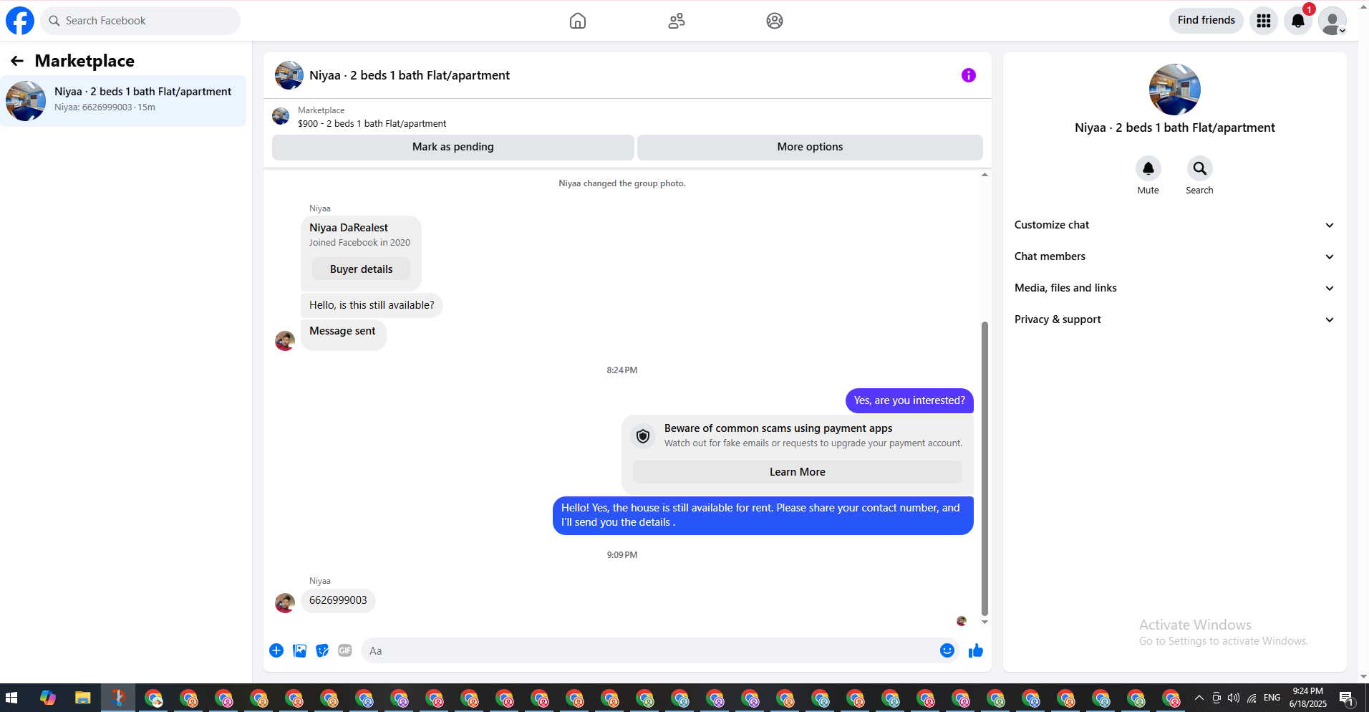Go back using the Marketplace arrow
1369x712 pixels.
click(17, 61)
